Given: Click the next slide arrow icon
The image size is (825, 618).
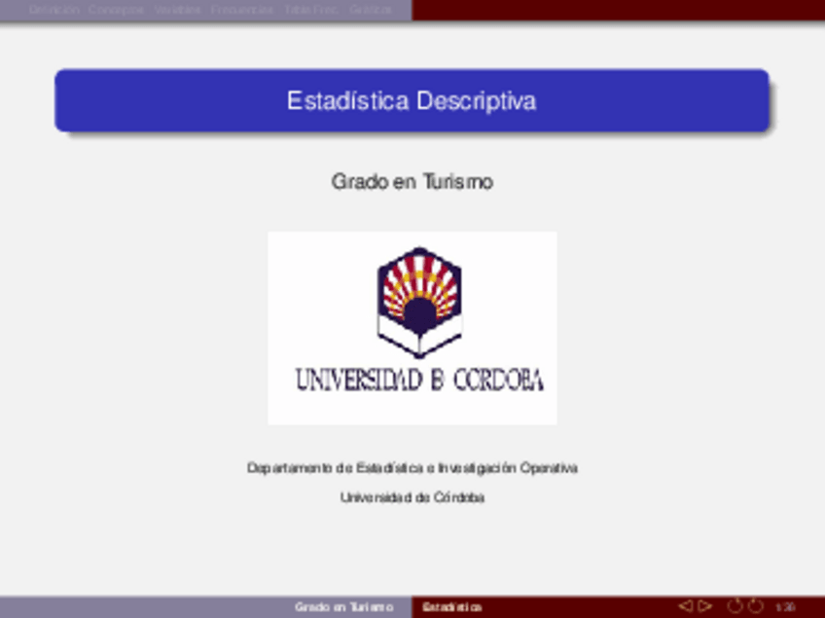Looking at the screenshot, I should coord(703,604).
